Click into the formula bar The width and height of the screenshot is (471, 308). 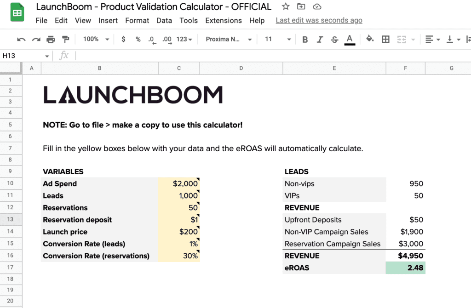[x=273, y=56]
